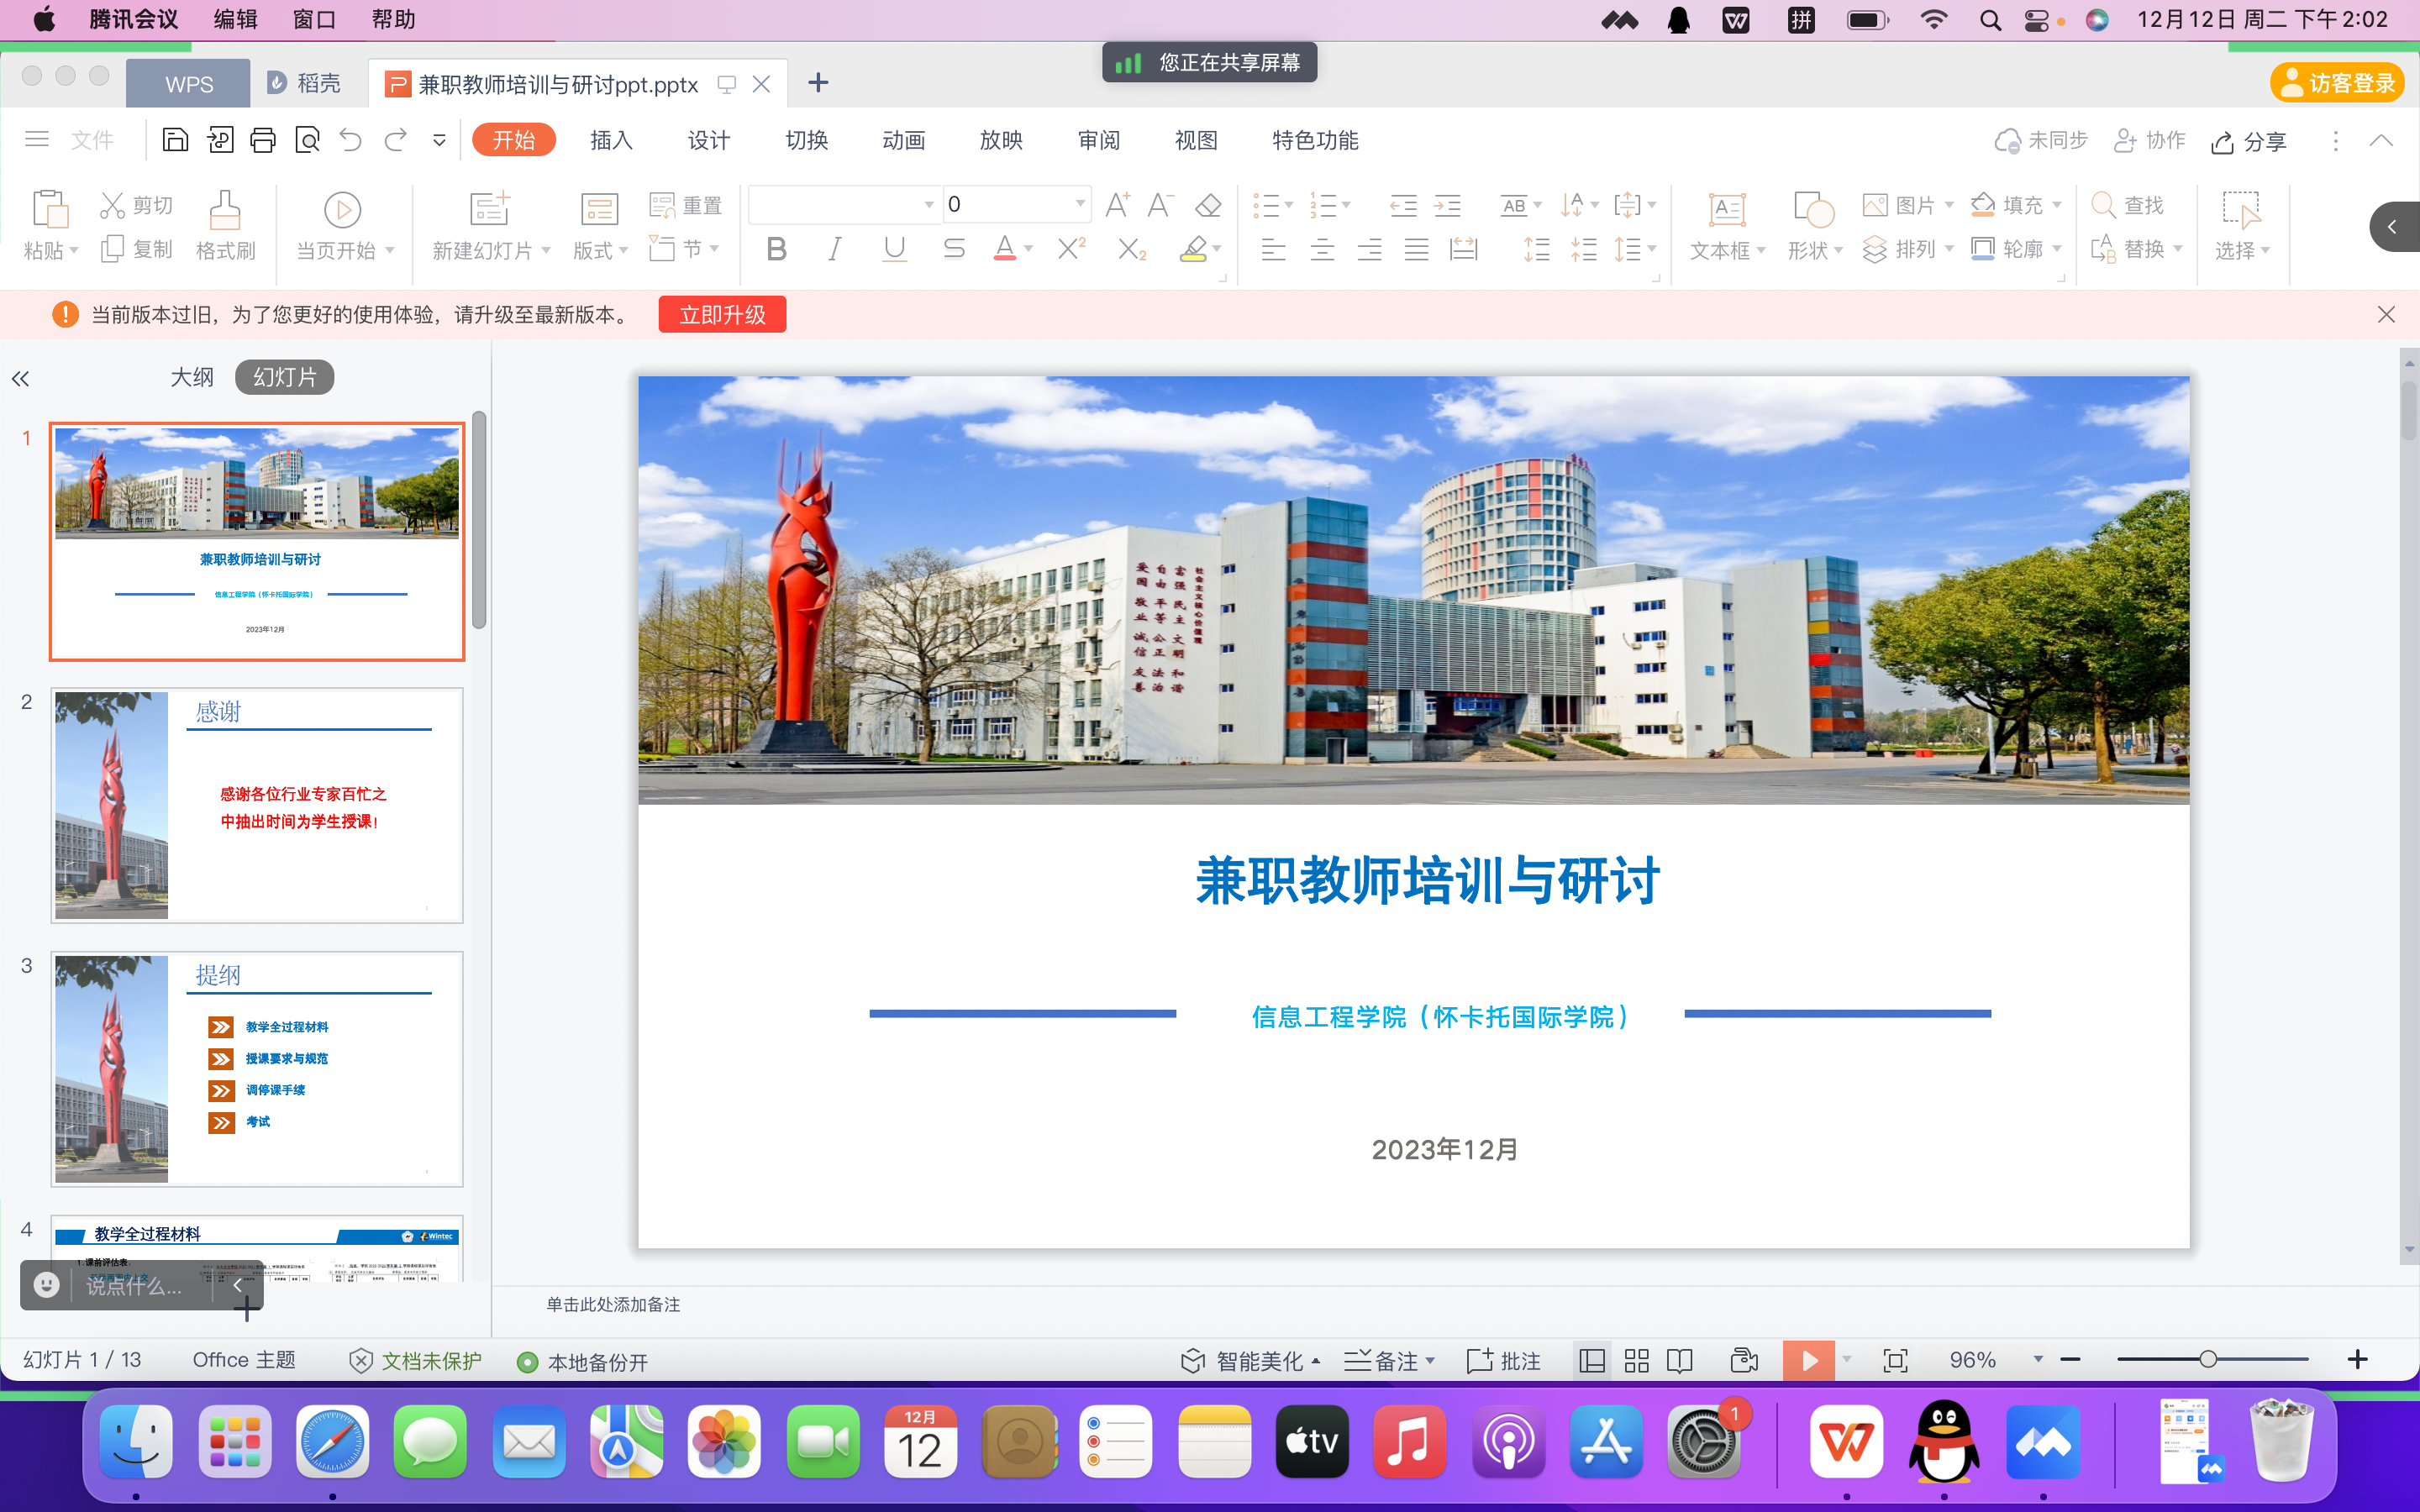The image size is (2420, 1512).
Task: Center-align the text
Action: 1322,249
